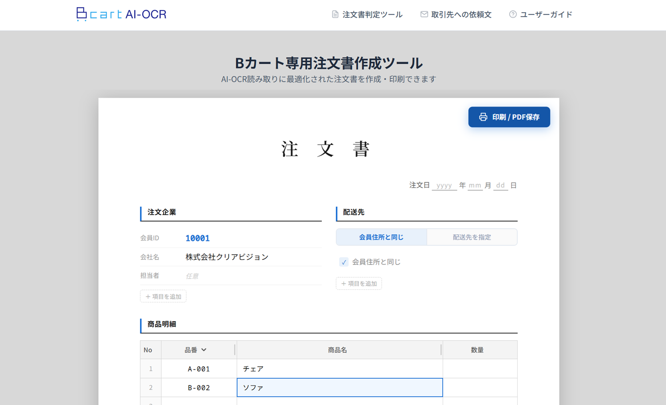
Task: Click the Bcart AI-OCR logo
Action: [x=121, y=14]
